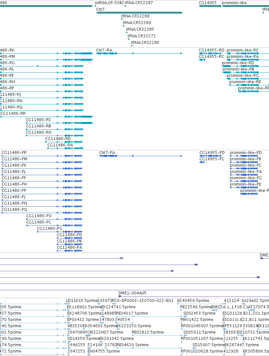The image size is (269, 356).
Task: Select the CG11486-RO transcript label
Action: click(x=39, y=132)
